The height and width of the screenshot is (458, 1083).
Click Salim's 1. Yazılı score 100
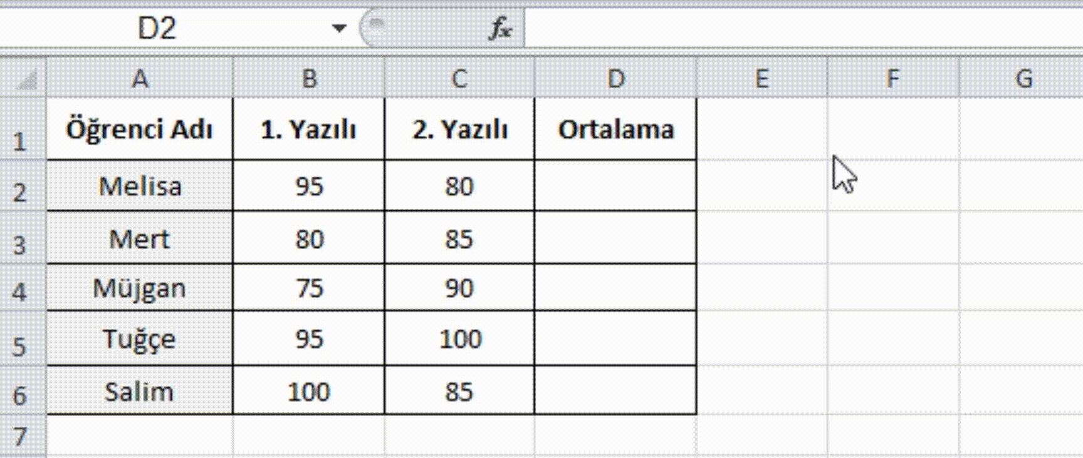309,392
